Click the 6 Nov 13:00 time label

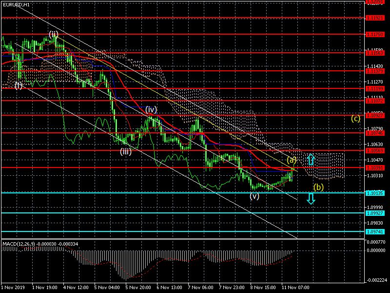(169, 288)
